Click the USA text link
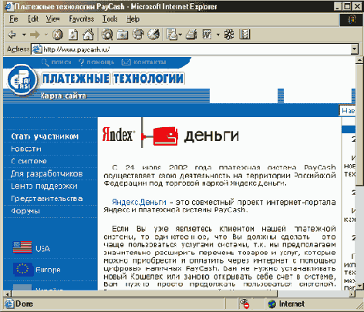 coord(43,249)
